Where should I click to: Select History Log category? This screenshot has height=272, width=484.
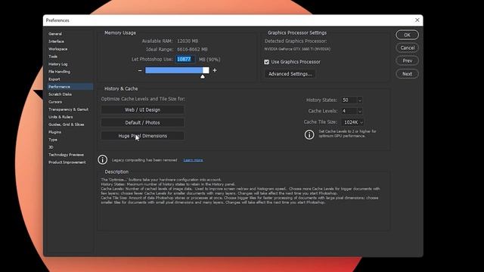point(57,64)
